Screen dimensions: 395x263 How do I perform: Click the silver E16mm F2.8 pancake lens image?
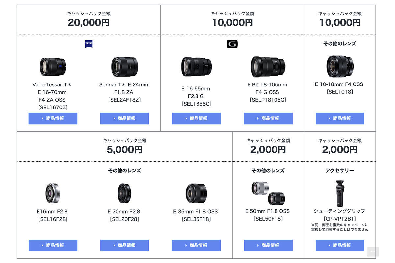tap(53, 193)
